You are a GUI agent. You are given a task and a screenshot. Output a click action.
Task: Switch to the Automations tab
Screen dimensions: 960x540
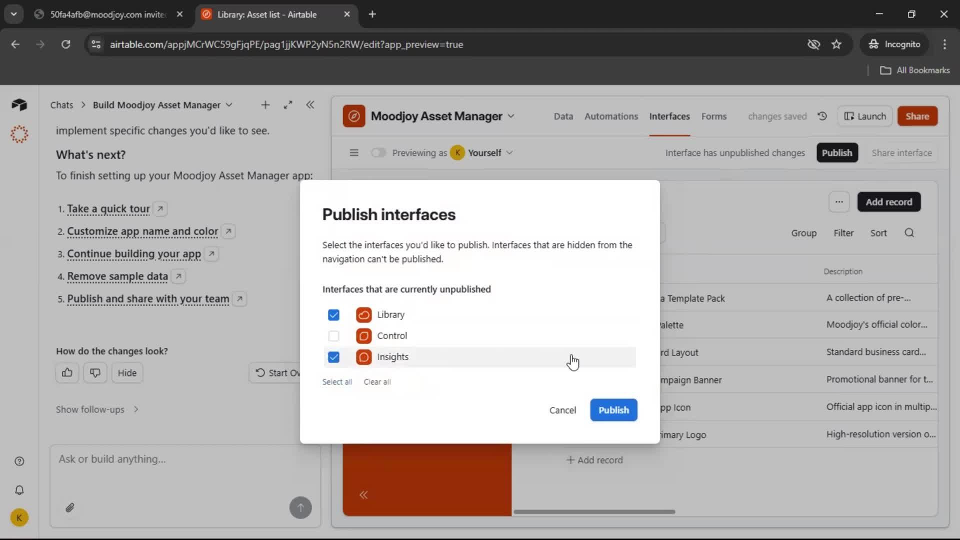611,116
